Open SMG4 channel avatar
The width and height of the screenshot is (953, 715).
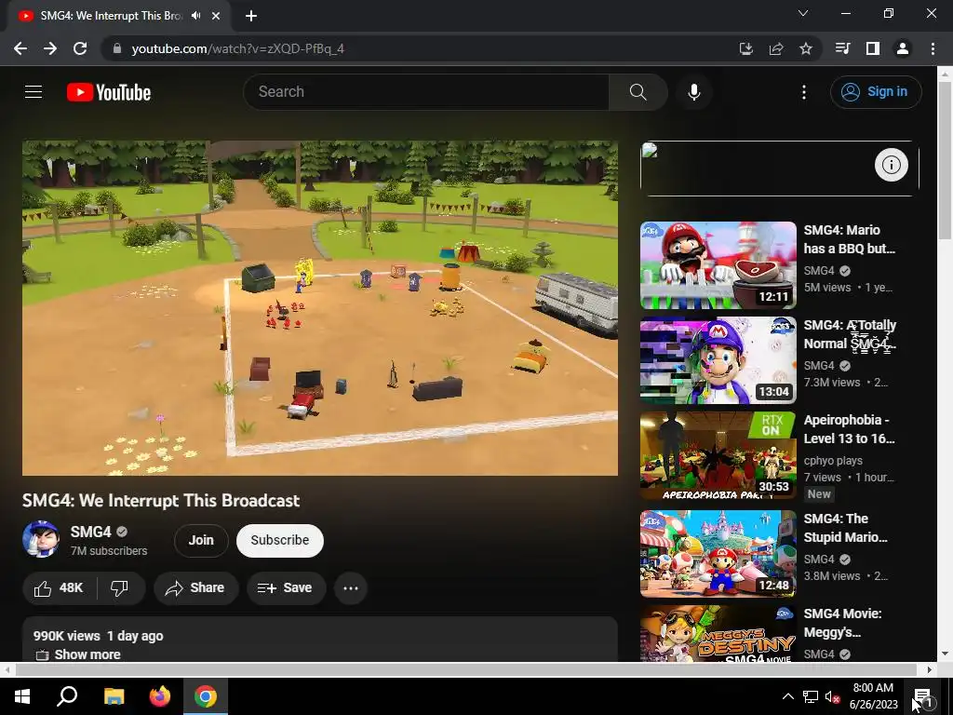(x=41, y=539)
